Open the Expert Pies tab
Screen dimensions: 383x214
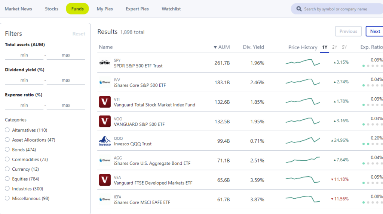point(137,9)
